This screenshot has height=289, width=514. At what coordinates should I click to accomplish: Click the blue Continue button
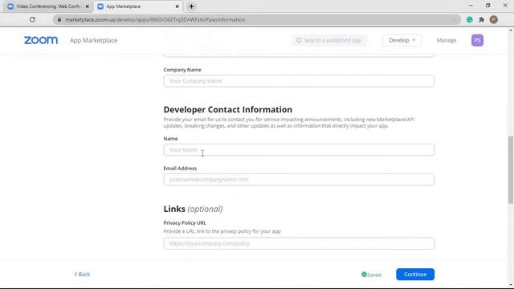point(415,275)
